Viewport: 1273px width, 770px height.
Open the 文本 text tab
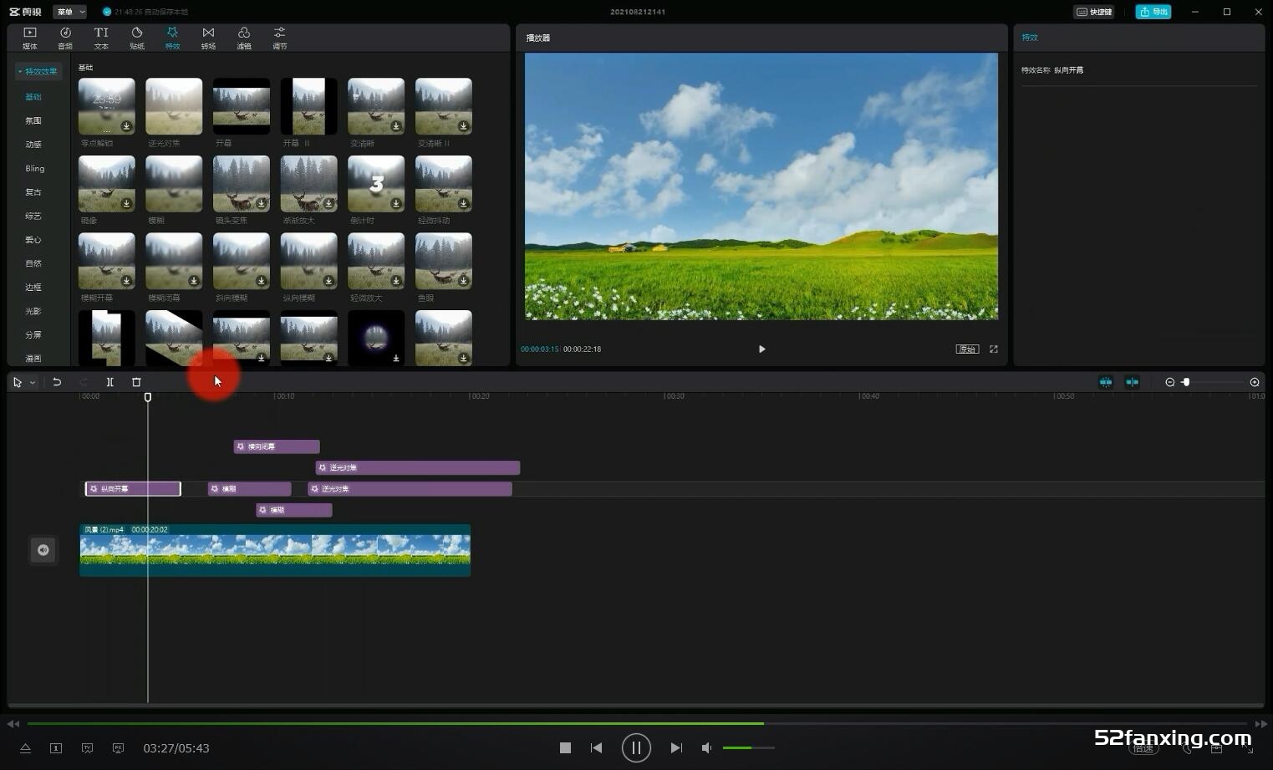coord(101,38)
